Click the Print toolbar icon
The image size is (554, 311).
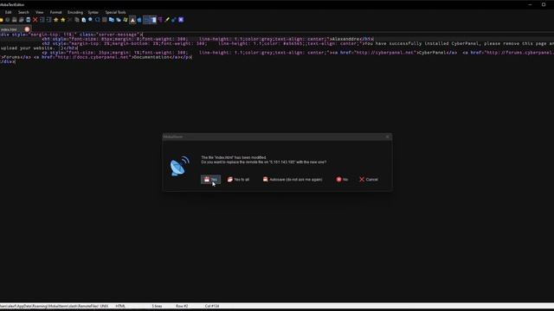click(29, 20)
